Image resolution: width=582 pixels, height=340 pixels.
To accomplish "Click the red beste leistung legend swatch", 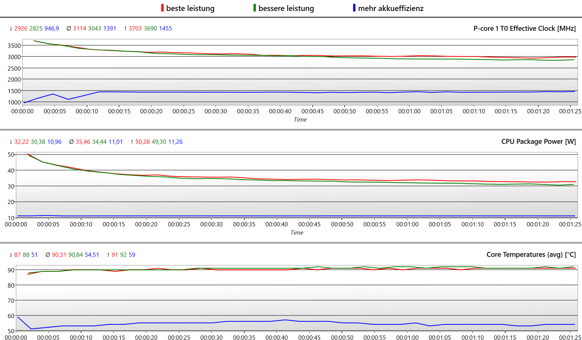I will point(162,8).
